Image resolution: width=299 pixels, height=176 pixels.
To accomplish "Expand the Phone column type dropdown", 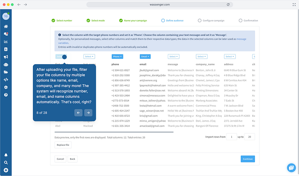I will 117,57.
